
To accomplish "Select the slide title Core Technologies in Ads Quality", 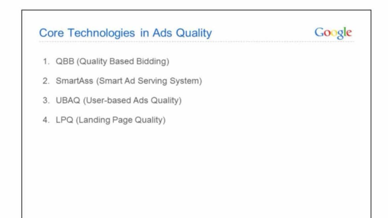I will (x=125, y=33).
